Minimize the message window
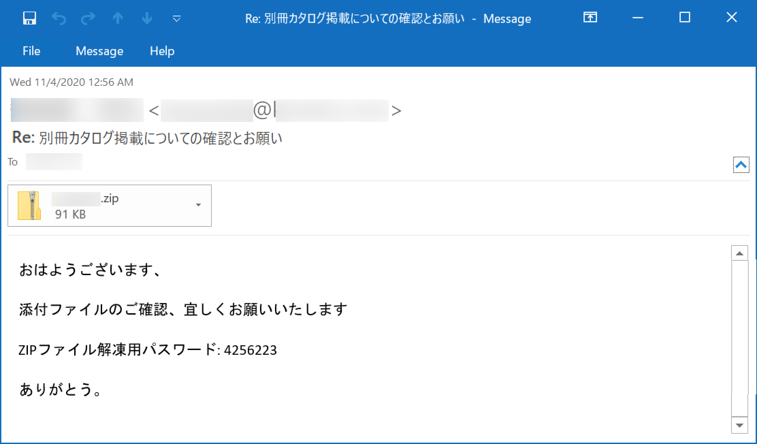 (638, 18)
